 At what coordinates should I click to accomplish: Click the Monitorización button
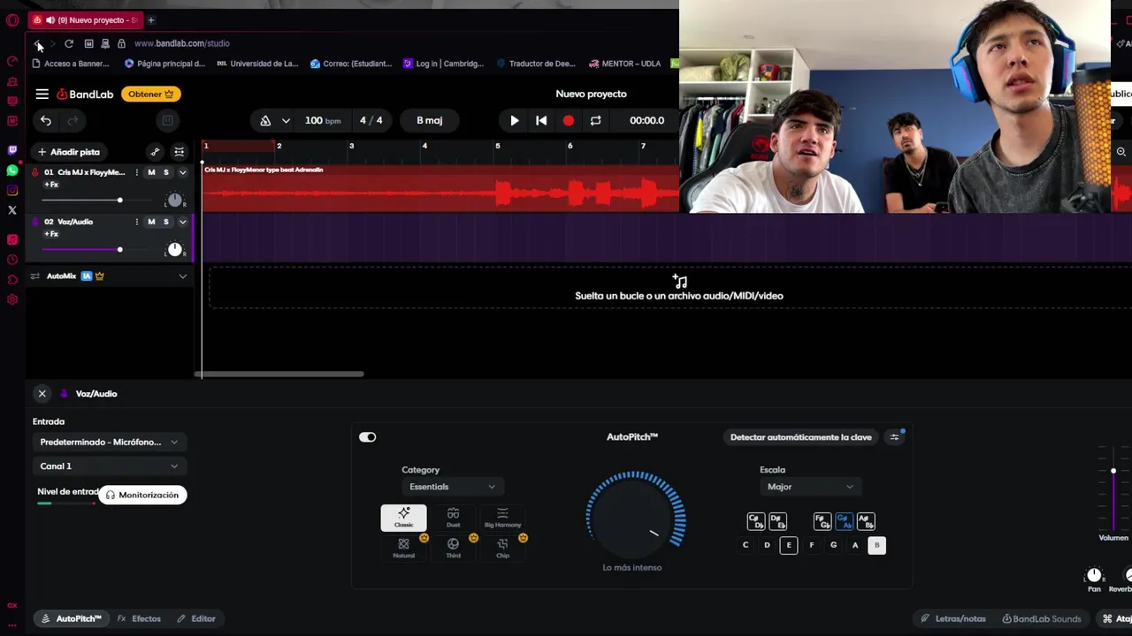(x=142, y=495)
